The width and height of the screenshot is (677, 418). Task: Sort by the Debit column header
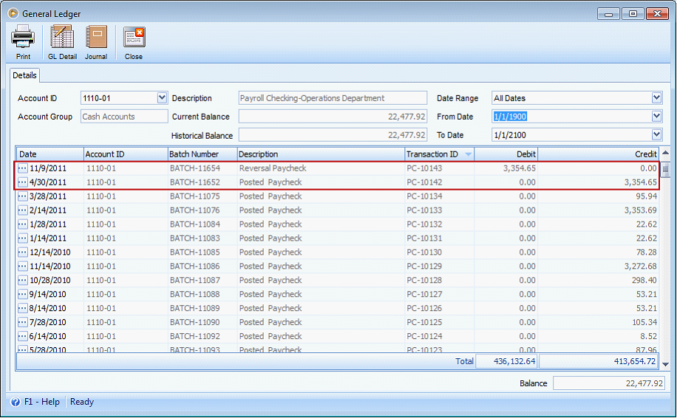[506, 154]
